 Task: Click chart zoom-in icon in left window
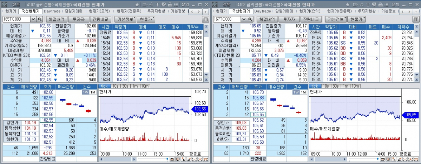(x=200, y=159)
